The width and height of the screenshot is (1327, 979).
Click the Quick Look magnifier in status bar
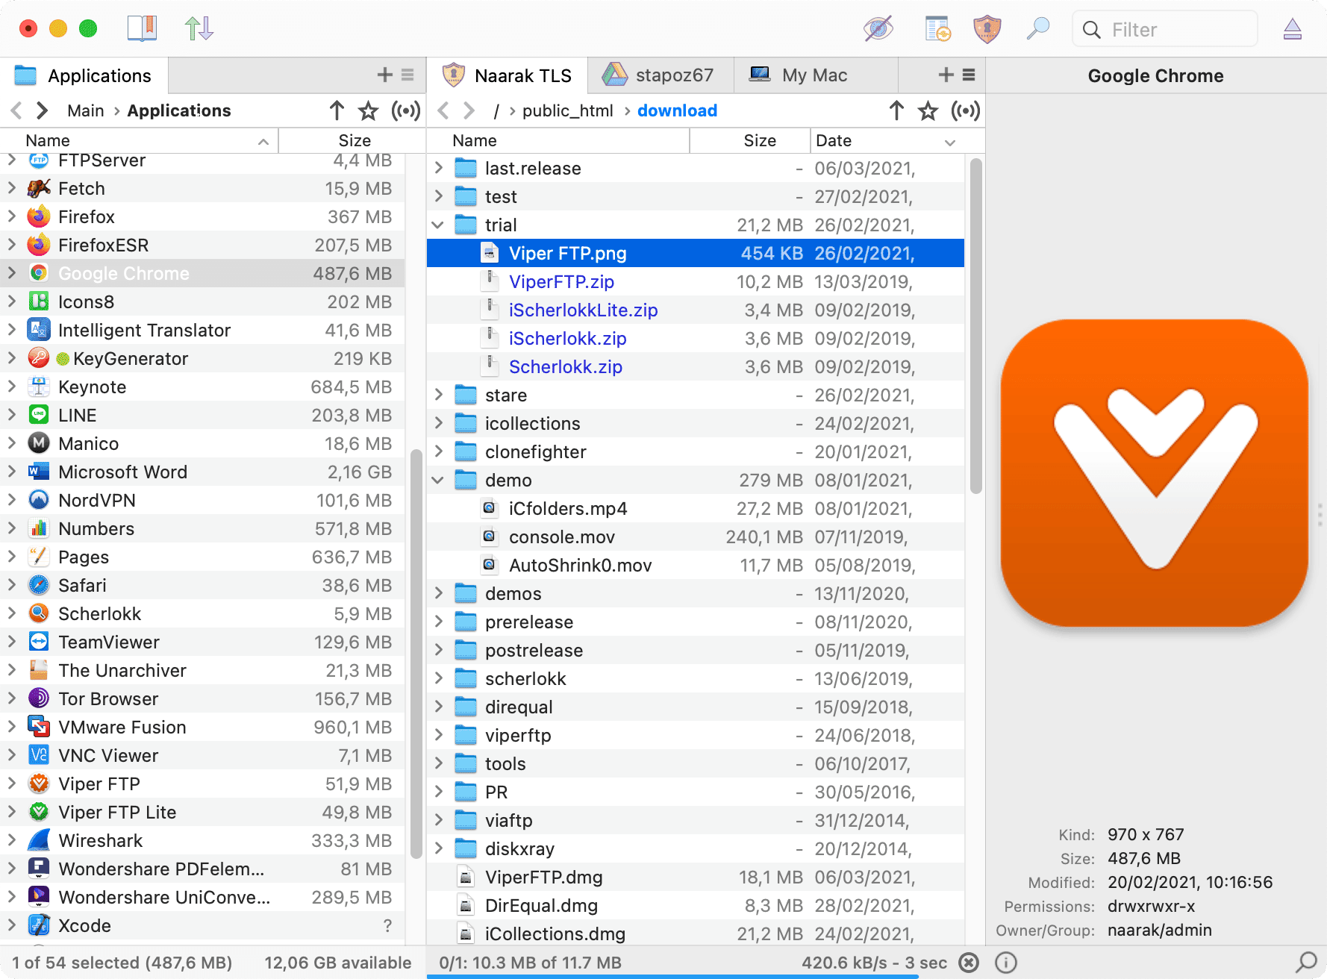[1306, 963]
